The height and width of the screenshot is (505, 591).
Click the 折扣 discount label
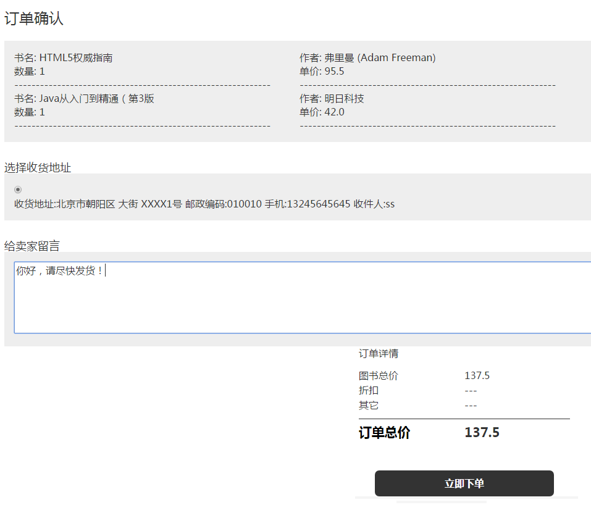pos(369,391)
